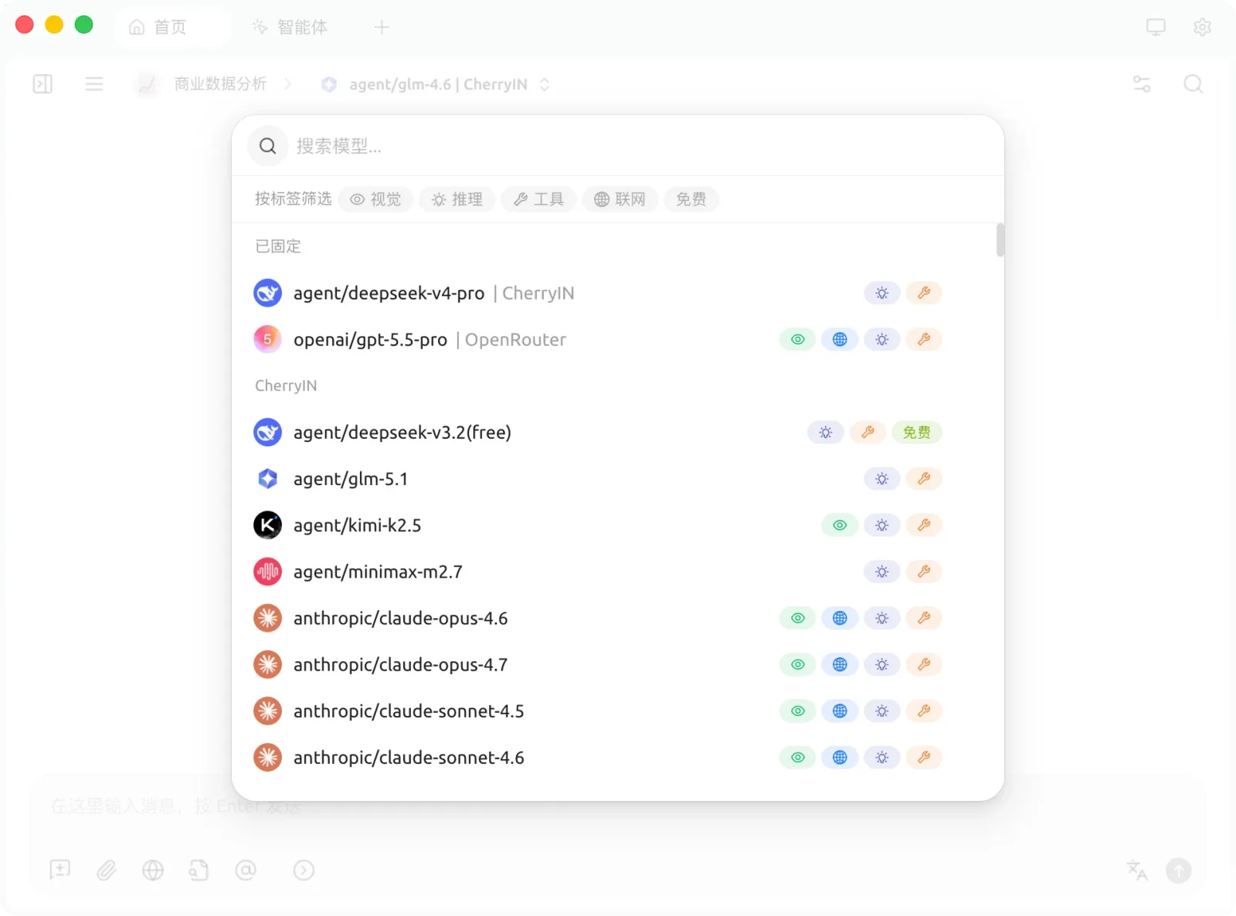
Task: Click the display monitor icon
Action: click(x=1156, y=27)
